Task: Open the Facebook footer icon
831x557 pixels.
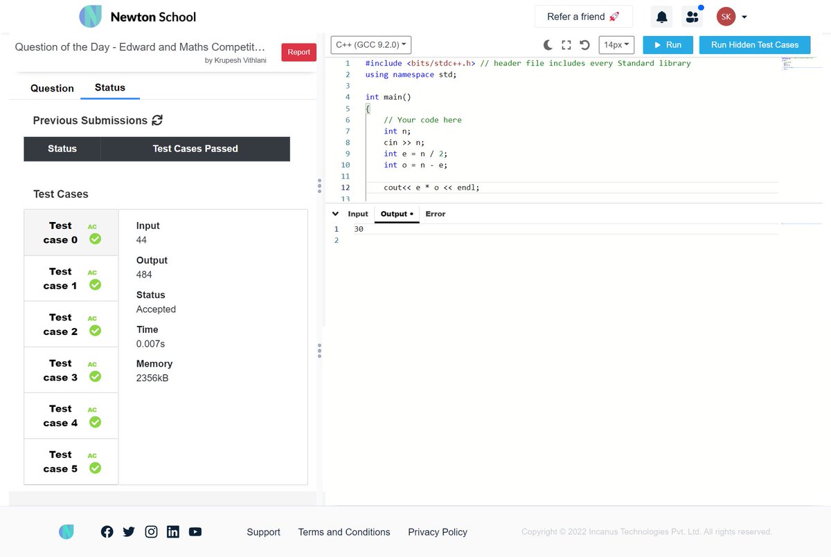Action: 107,532
